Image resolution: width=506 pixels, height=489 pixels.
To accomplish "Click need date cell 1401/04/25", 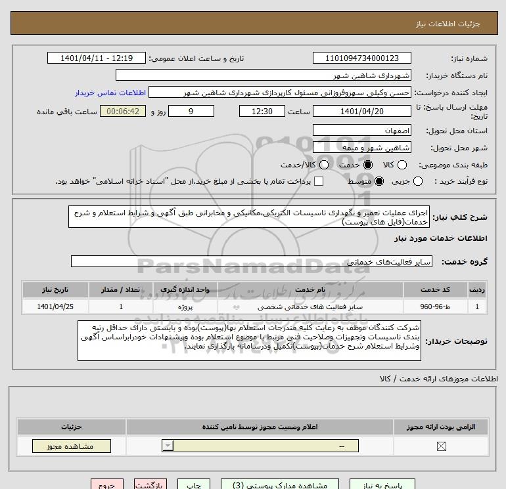I will tap(55, 307).
